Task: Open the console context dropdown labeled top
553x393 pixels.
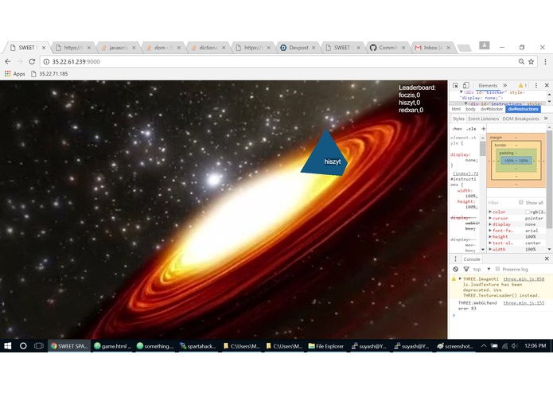Action: tap(481, 269)
